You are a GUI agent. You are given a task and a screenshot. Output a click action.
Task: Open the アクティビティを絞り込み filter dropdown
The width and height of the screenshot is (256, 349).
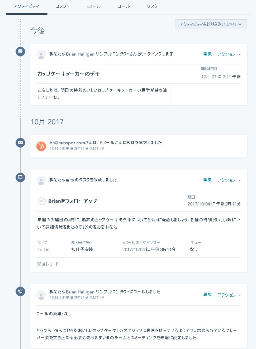211,24
